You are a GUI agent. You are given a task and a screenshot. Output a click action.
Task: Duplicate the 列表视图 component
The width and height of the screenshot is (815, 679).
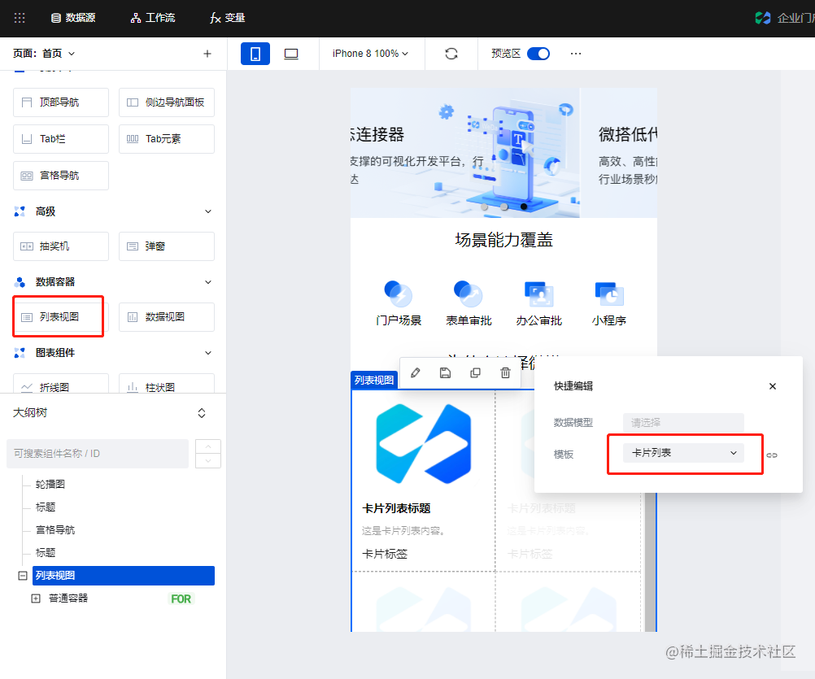475,372
